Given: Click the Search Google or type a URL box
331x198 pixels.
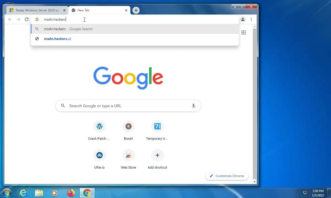Looking at the screenshot, I should coord(128,106).
